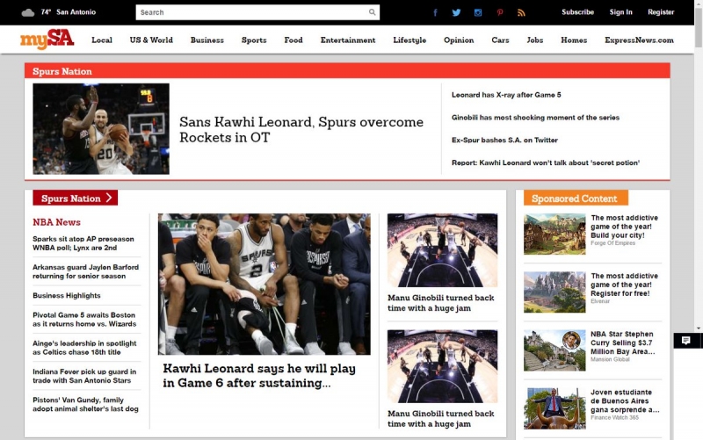
Task: Click the search magnifier icon
Action: coord(372,12)
